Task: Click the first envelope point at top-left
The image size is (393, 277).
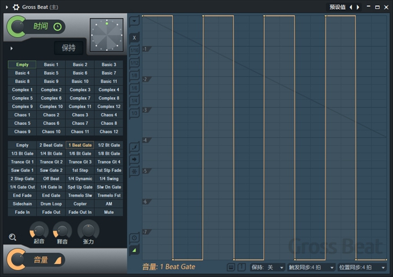Action: (143, 16)
